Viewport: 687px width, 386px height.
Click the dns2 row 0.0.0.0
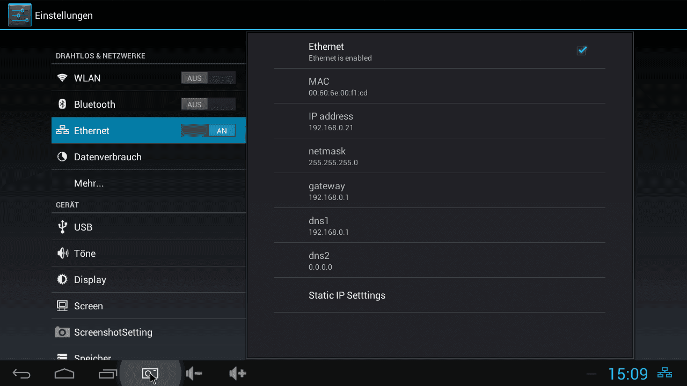[440, 260]
